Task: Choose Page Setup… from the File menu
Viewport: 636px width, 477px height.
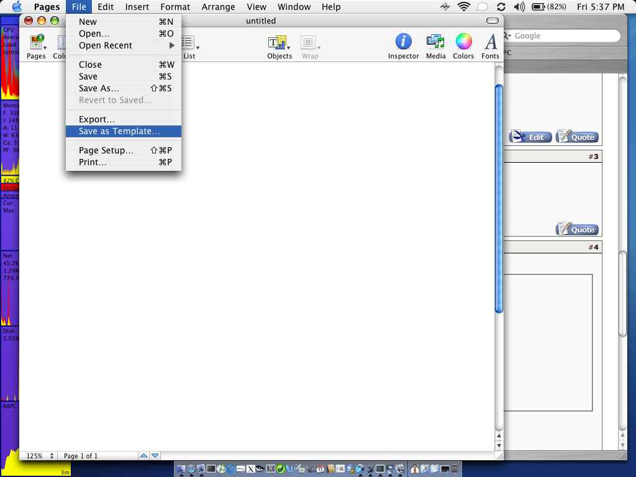Action: pos(124,150)
